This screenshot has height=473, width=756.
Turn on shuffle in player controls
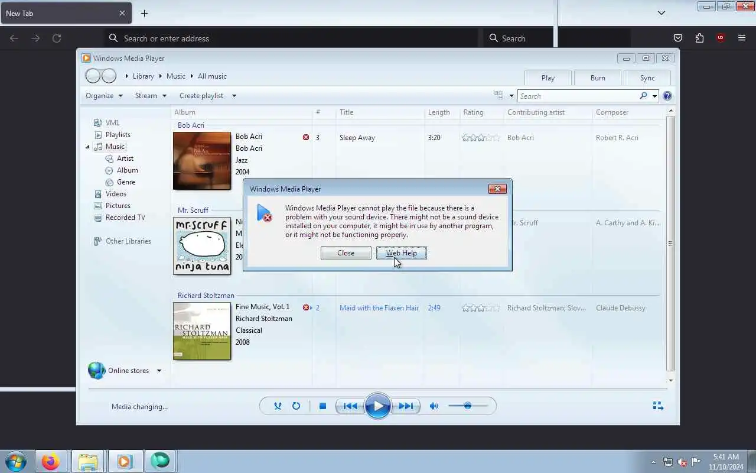pyautogui.click(x=278, y=406)
